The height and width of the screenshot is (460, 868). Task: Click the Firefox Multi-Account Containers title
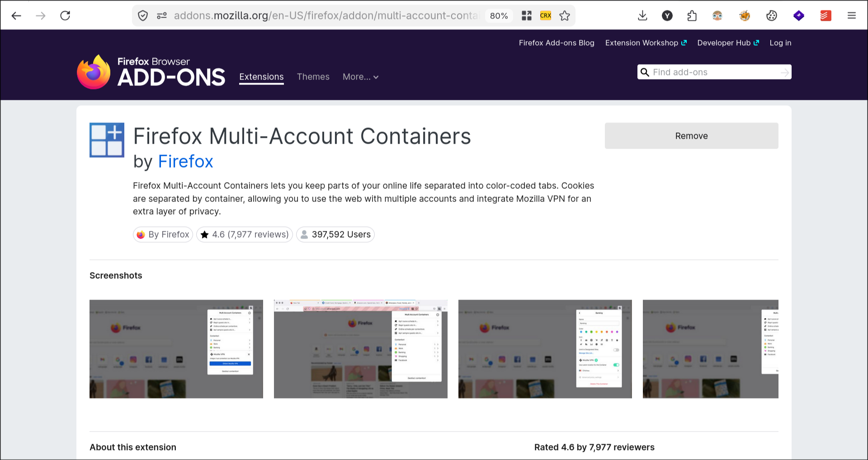point(302,136)
